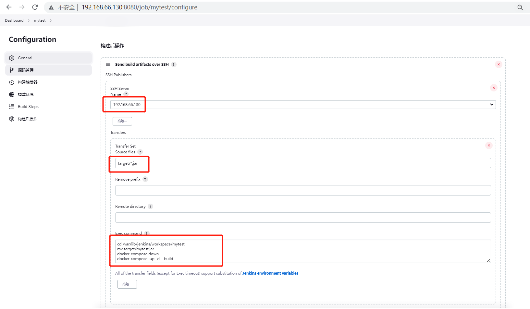
Task: Open help for Exec command field
Action: [147, 233]
